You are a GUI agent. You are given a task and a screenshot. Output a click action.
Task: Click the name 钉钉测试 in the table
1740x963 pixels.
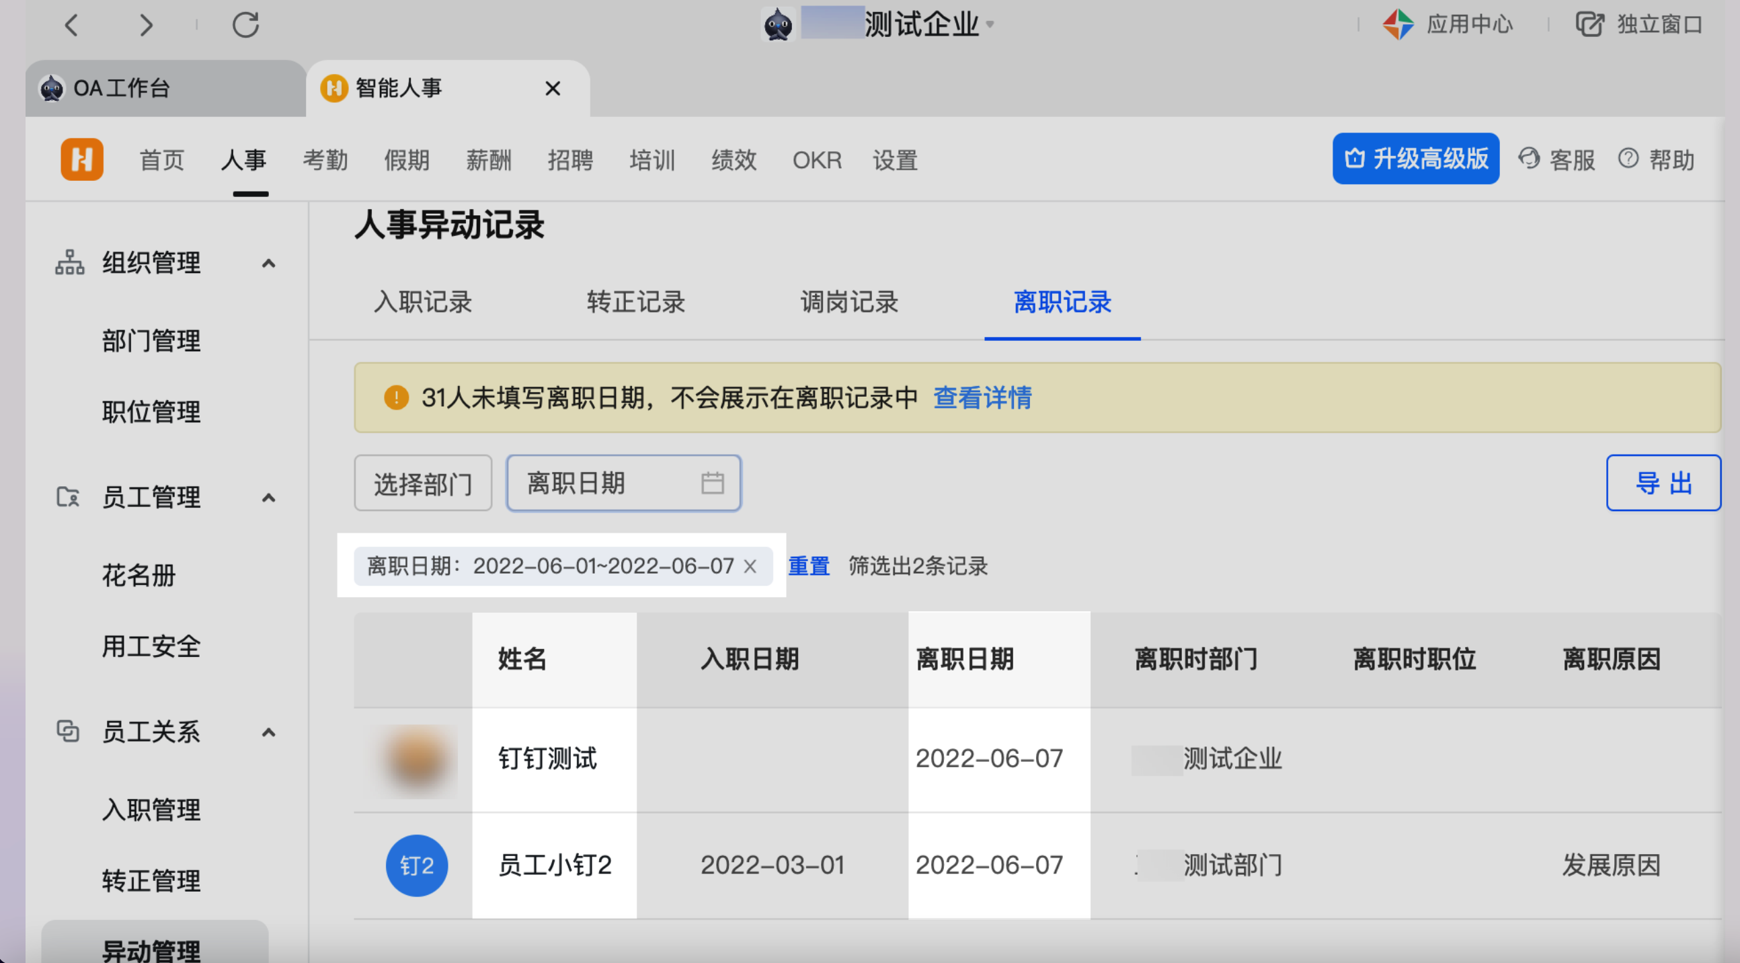click(x=547, y=759)
